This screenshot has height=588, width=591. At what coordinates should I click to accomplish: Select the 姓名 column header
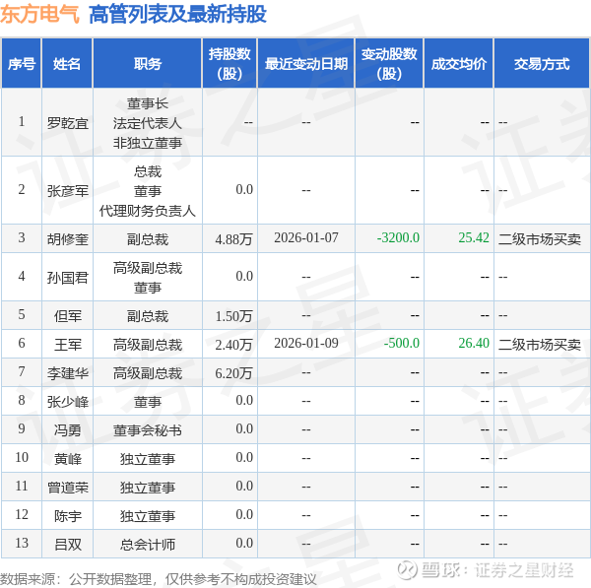(x=67, y=63)
